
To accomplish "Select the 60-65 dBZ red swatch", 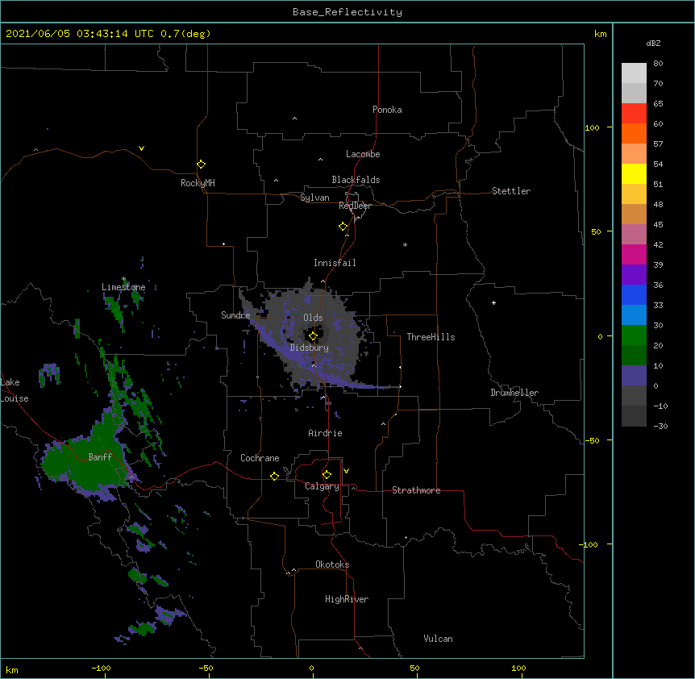I will click(x=634, y=114).
